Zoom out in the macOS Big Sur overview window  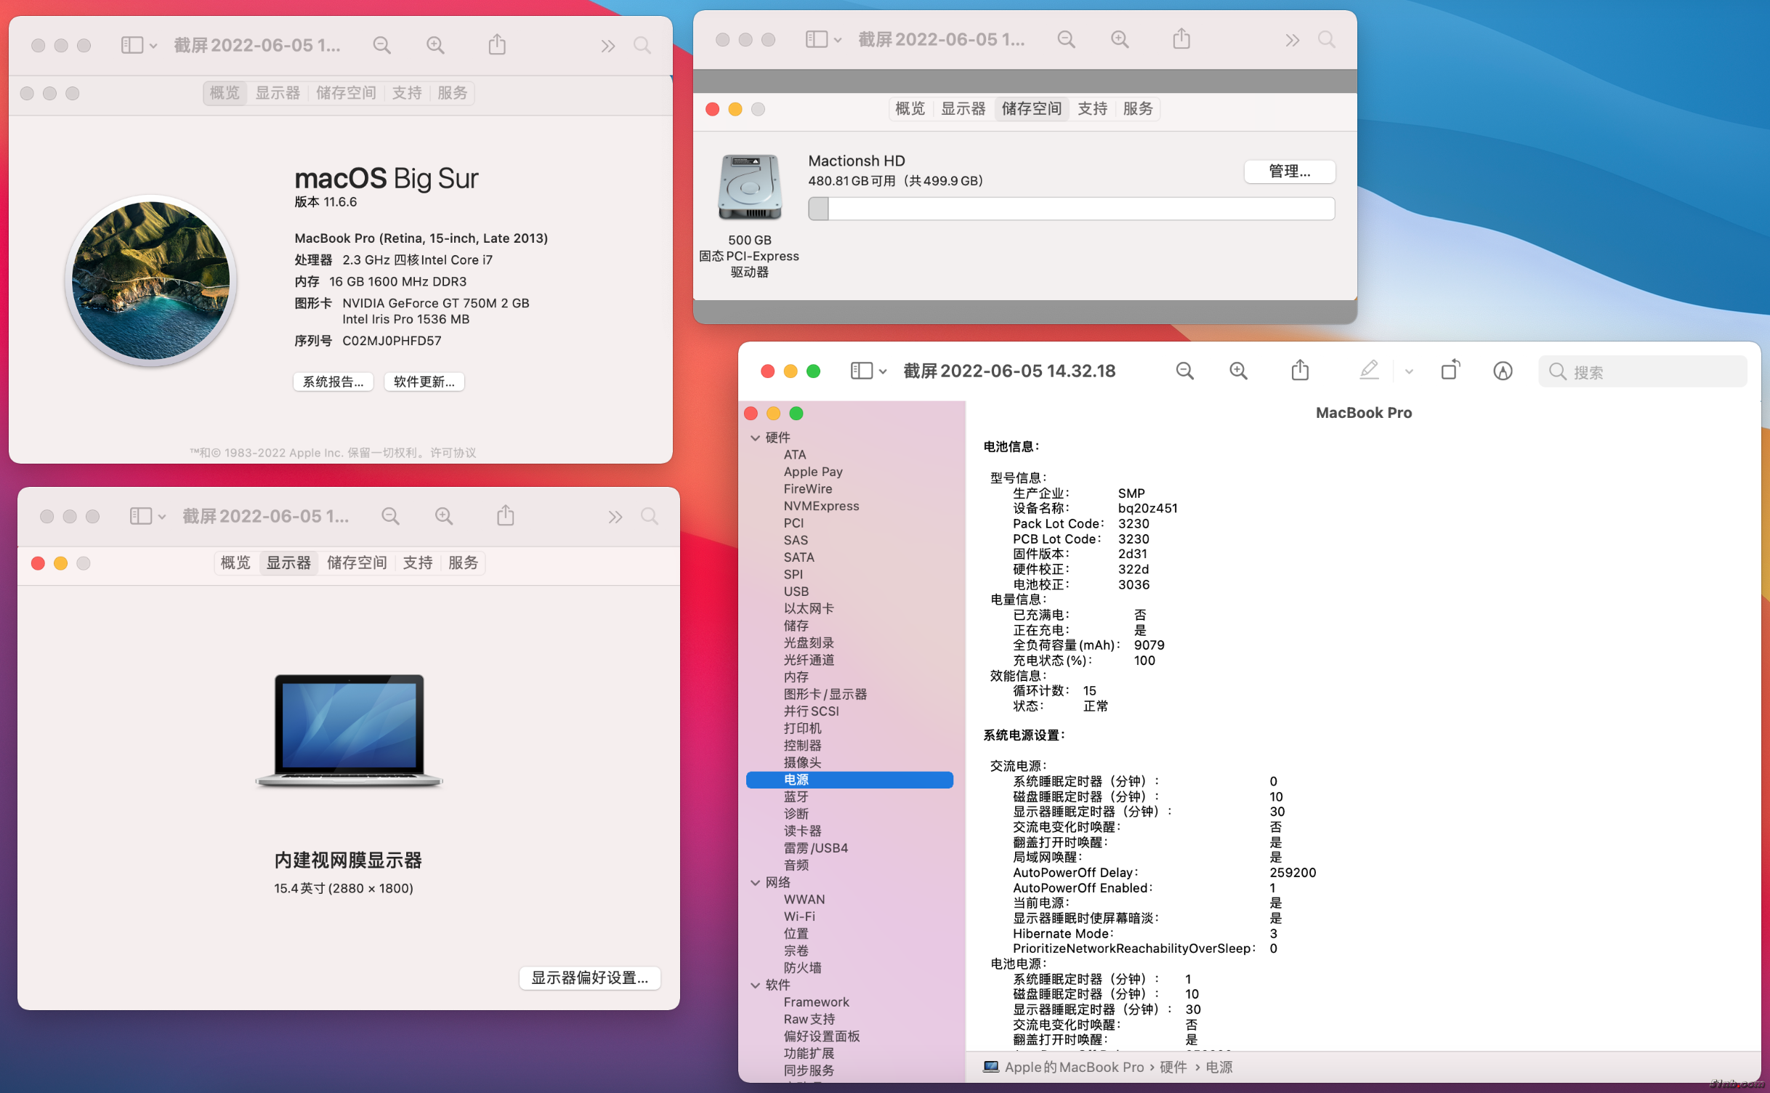381,46
